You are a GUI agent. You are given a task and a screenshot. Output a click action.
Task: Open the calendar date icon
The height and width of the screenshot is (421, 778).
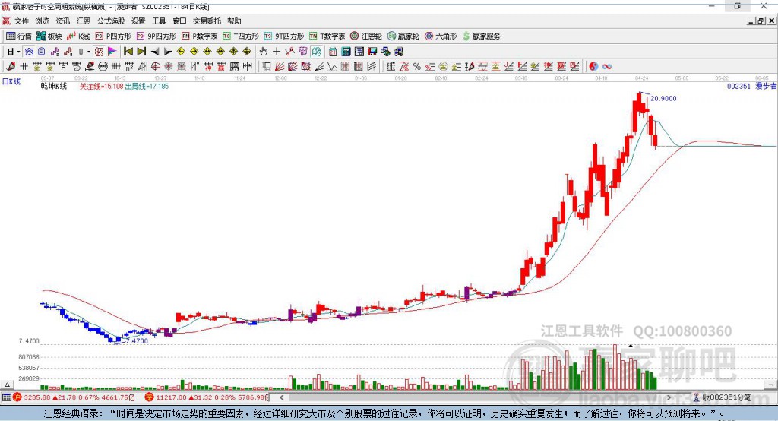click(x=333, y=52)
